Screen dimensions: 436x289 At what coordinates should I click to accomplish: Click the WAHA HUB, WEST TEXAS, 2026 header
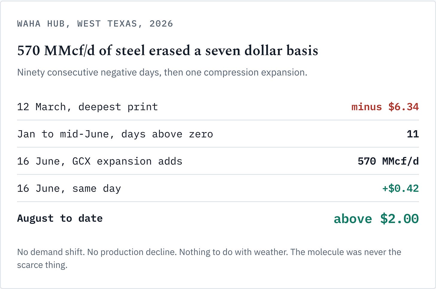95,24
